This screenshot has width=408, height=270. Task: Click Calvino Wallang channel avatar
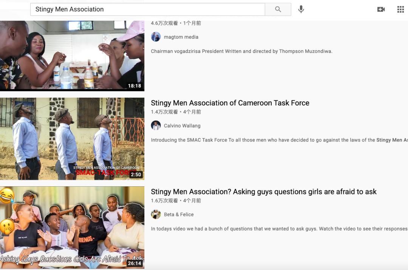click(x=156, y=126)
